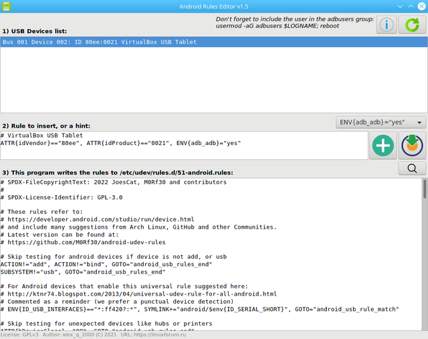Click the application icon in the title bar
The height and width of the screenshot is (339, 428).
6,6
